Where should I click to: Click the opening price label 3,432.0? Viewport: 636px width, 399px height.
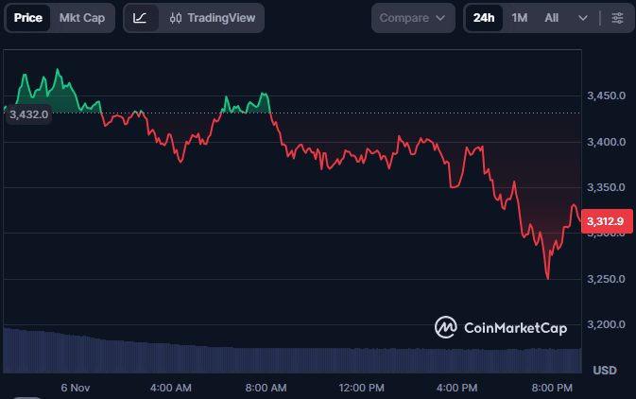pyautogui.click(x=28, y=113)
